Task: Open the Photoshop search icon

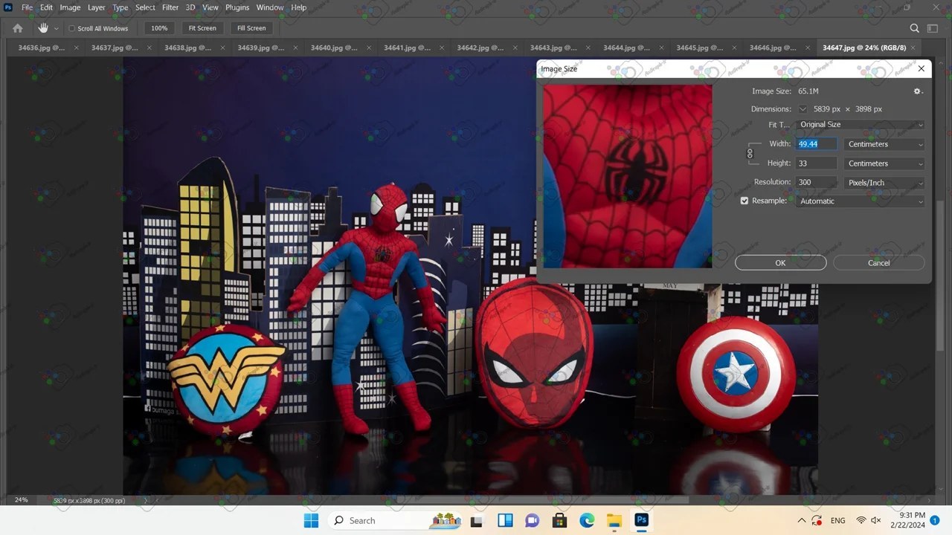Action: pyautogui.click(x=915, y=28)
